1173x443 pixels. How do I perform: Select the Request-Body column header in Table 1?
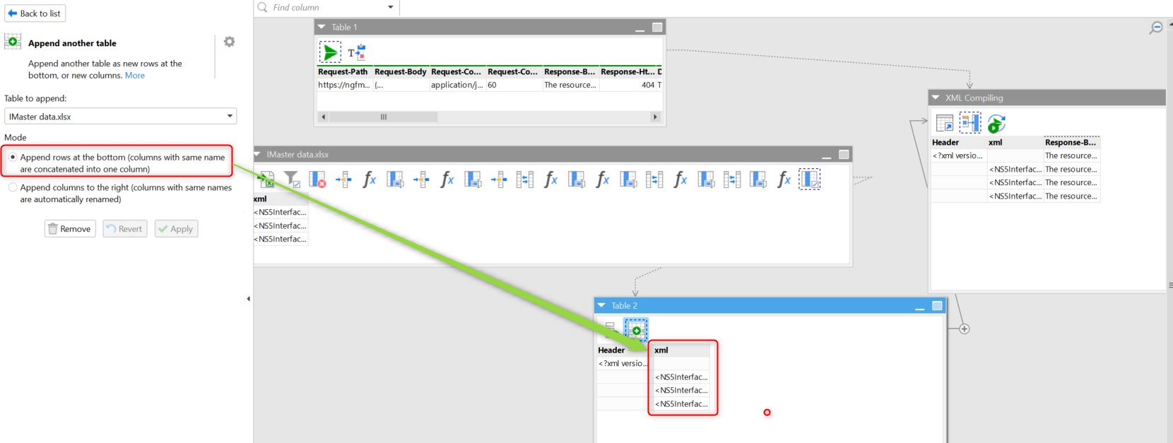401,71
